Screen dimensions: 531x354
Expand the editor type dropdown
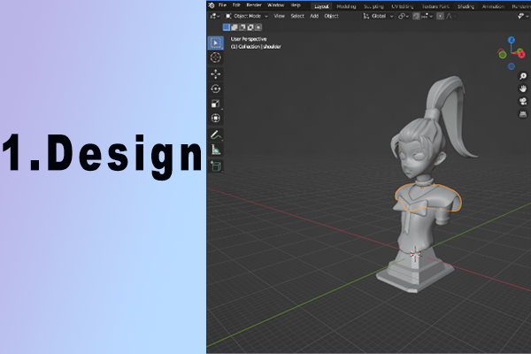214,16
